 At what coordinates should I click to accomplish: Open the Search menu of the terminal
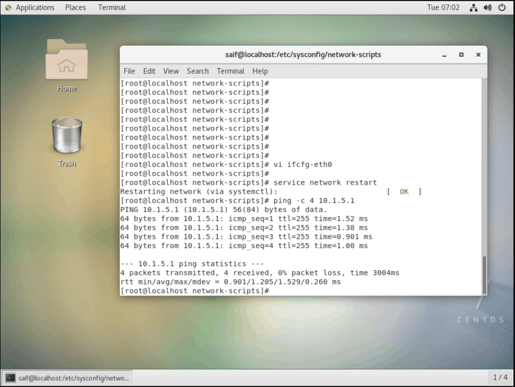(x=197, y=71)
